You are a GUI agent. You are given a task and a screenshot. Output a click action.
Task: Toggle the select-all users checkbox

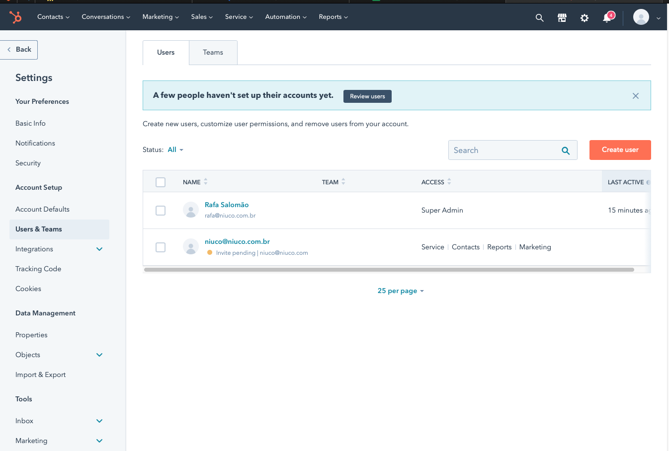(161, 182)
